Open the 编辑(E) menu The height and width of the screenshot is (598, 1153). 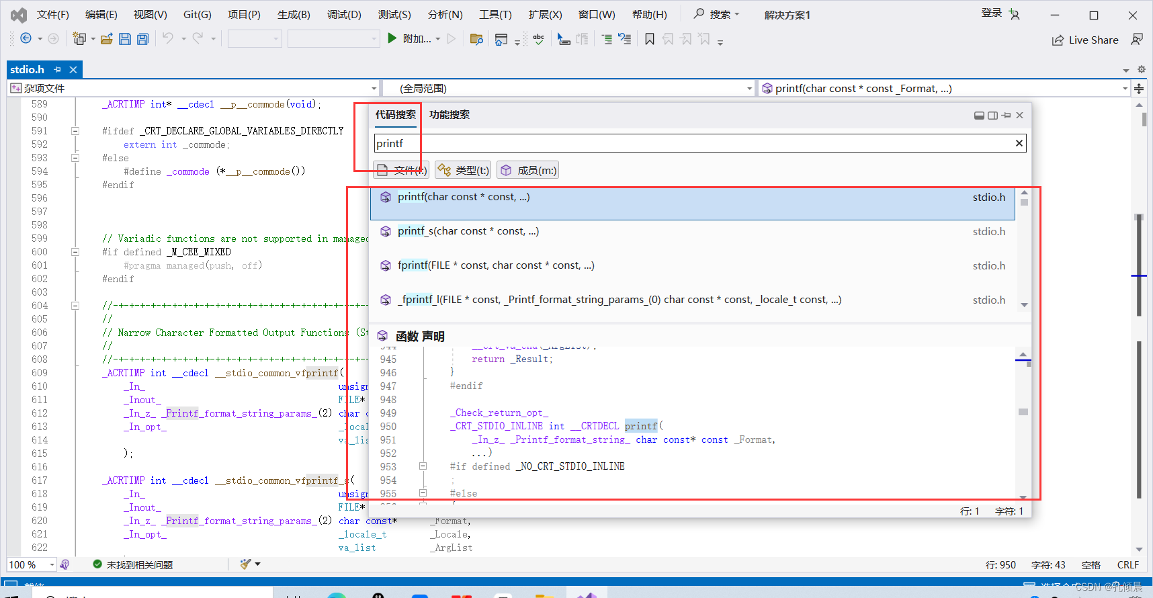coord(101,14)
